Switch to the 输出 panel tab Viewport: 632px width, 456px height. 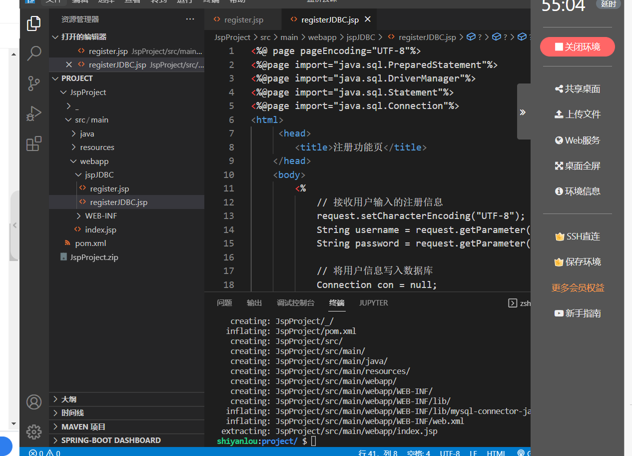click(x=254, y=303)
